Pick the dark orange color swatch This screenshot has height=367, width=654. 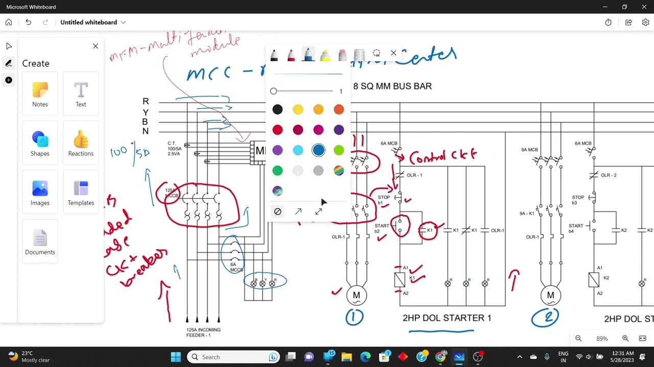click(339, 110)
